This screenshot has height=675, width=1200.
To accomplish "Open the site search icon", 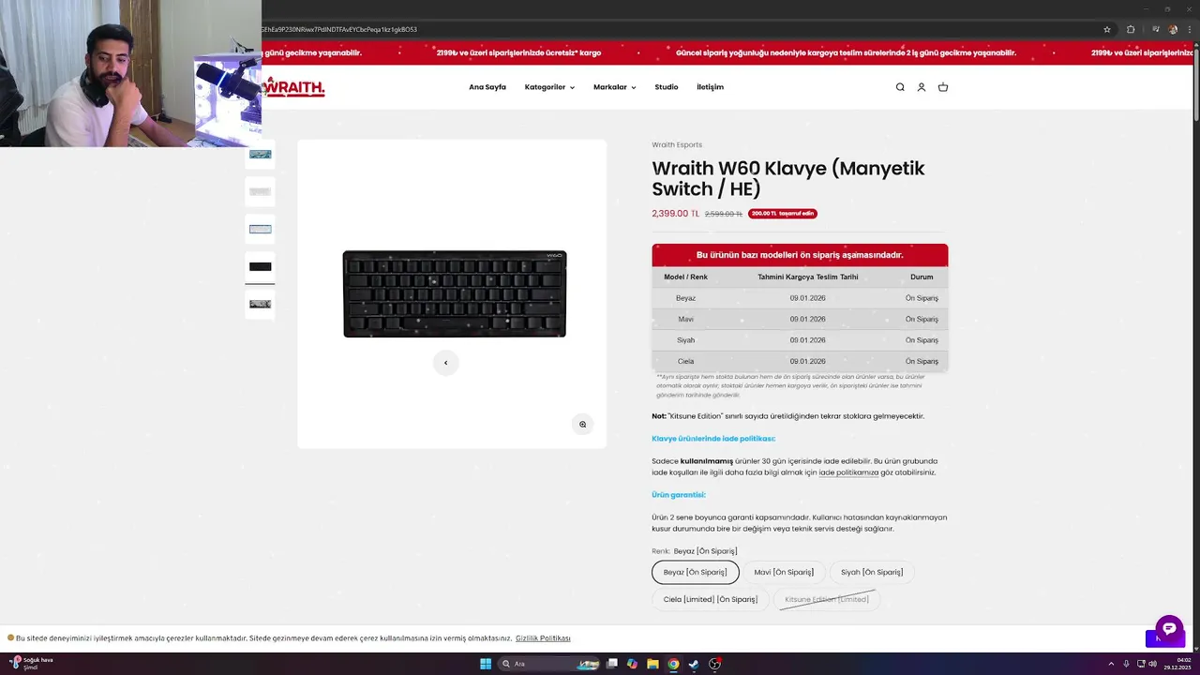I will point(900,87).
